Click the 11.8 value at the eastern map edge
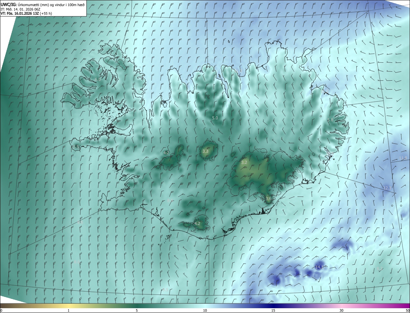Viewport: 410px width, 313px height. (403, 158)
